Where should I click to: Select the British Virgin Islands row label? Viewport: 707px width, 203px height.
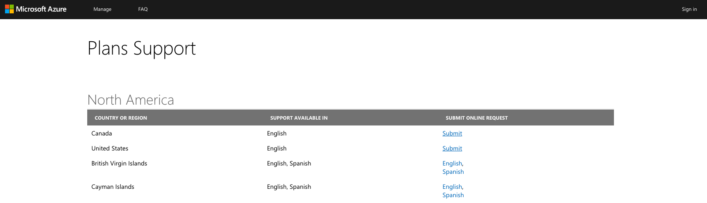point(119,163)
